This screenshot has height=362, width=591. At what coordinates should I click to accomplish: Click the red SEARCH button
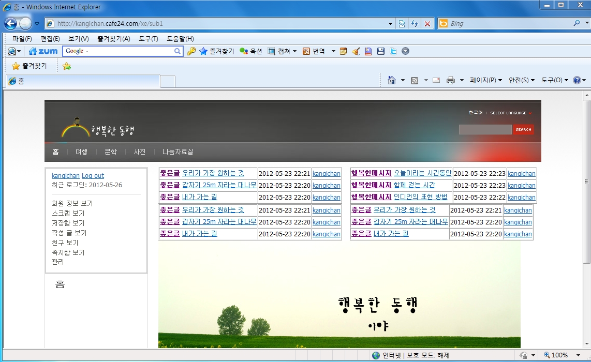pos(523,129)
